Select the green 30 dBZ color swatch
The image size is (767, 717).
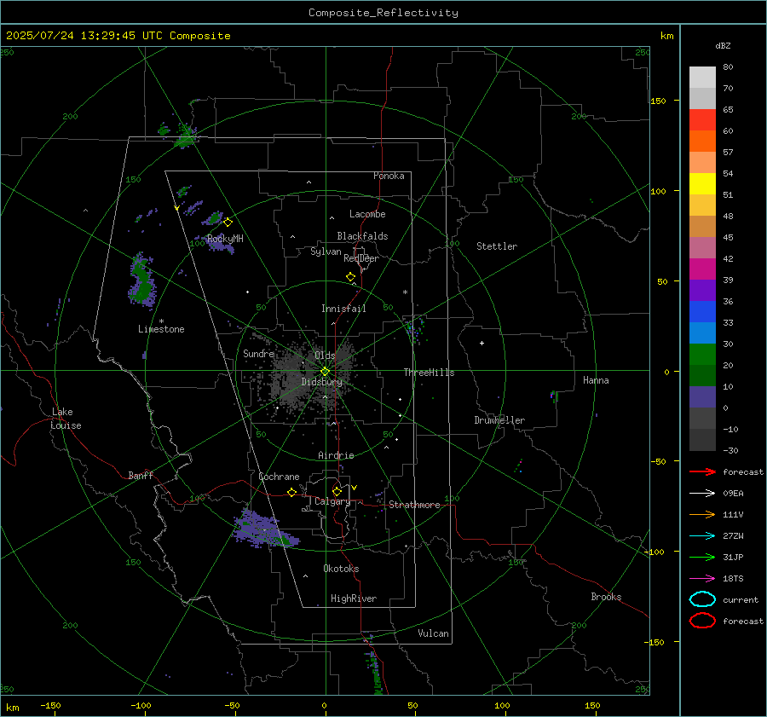point(702,355)
